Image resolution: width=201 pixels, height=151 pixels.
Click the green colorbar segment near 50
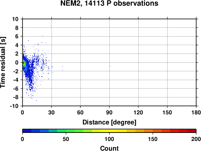pos(66,131)
